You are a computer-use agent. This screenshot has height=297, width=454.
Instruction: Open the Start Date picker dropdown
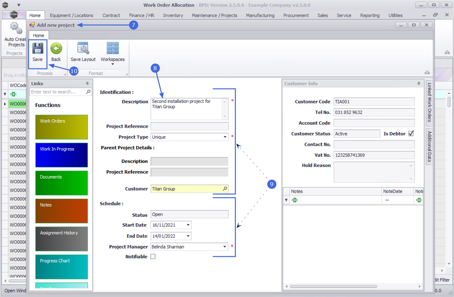[x=188, y=225]
